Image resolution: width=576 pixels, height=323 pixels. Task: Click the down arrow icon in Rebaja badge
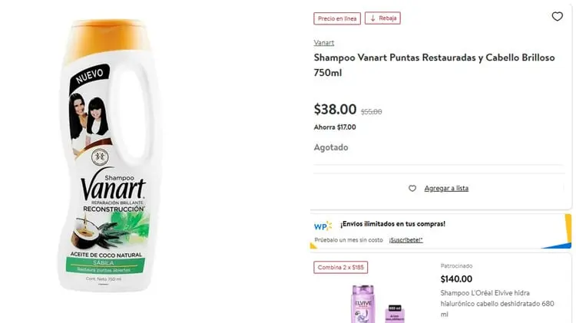click(372, 18)
